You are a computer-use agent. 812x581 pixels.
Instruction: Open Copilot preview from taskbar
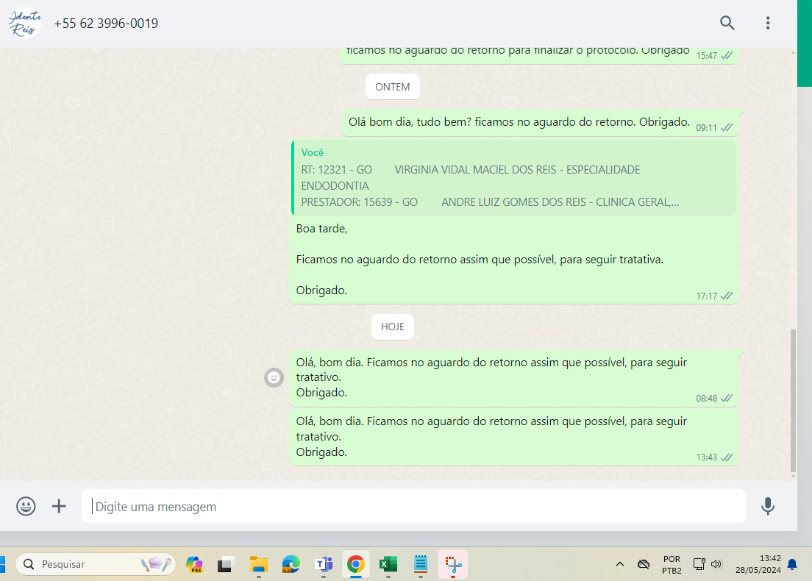click(x=194, y=564)
